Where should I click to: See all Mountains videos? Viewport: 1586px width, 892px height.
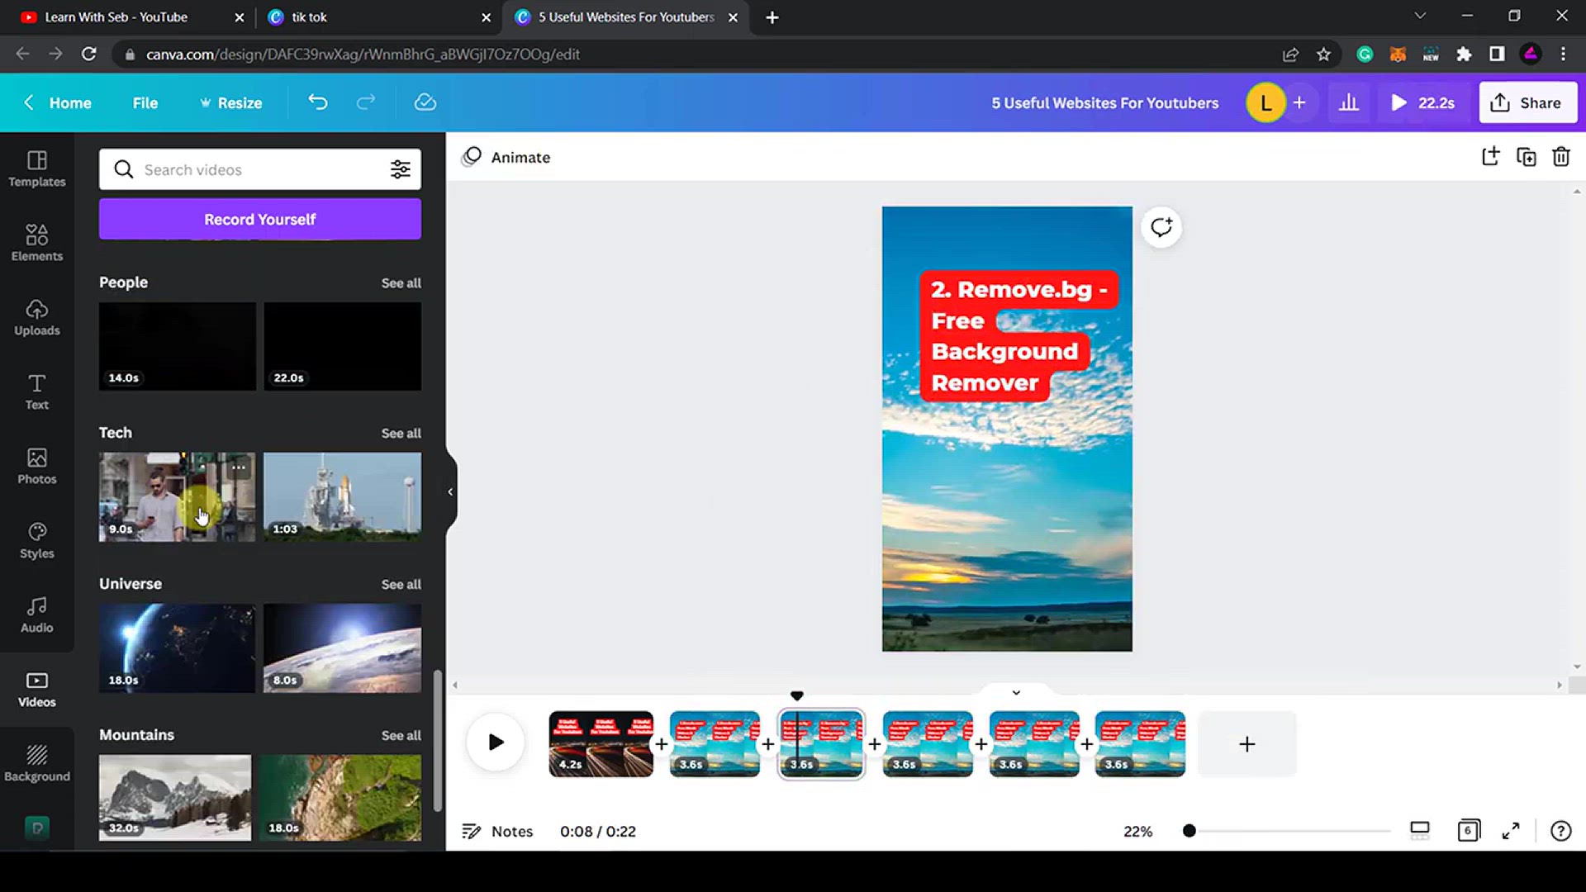pyautogui.click(x=401, y=735)
